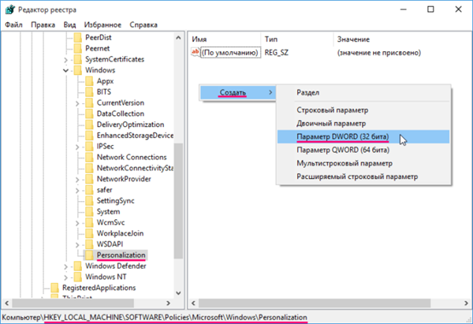Click the safer folder icon
Screen dimensions: 473x324
click(x=89, y=190)
